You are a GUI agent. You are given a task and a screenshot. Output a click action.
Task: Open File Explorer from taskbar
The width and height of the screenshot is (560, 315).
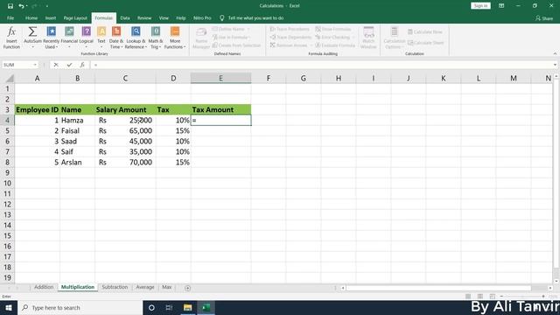pyautogui.click(x=187, y=307)
